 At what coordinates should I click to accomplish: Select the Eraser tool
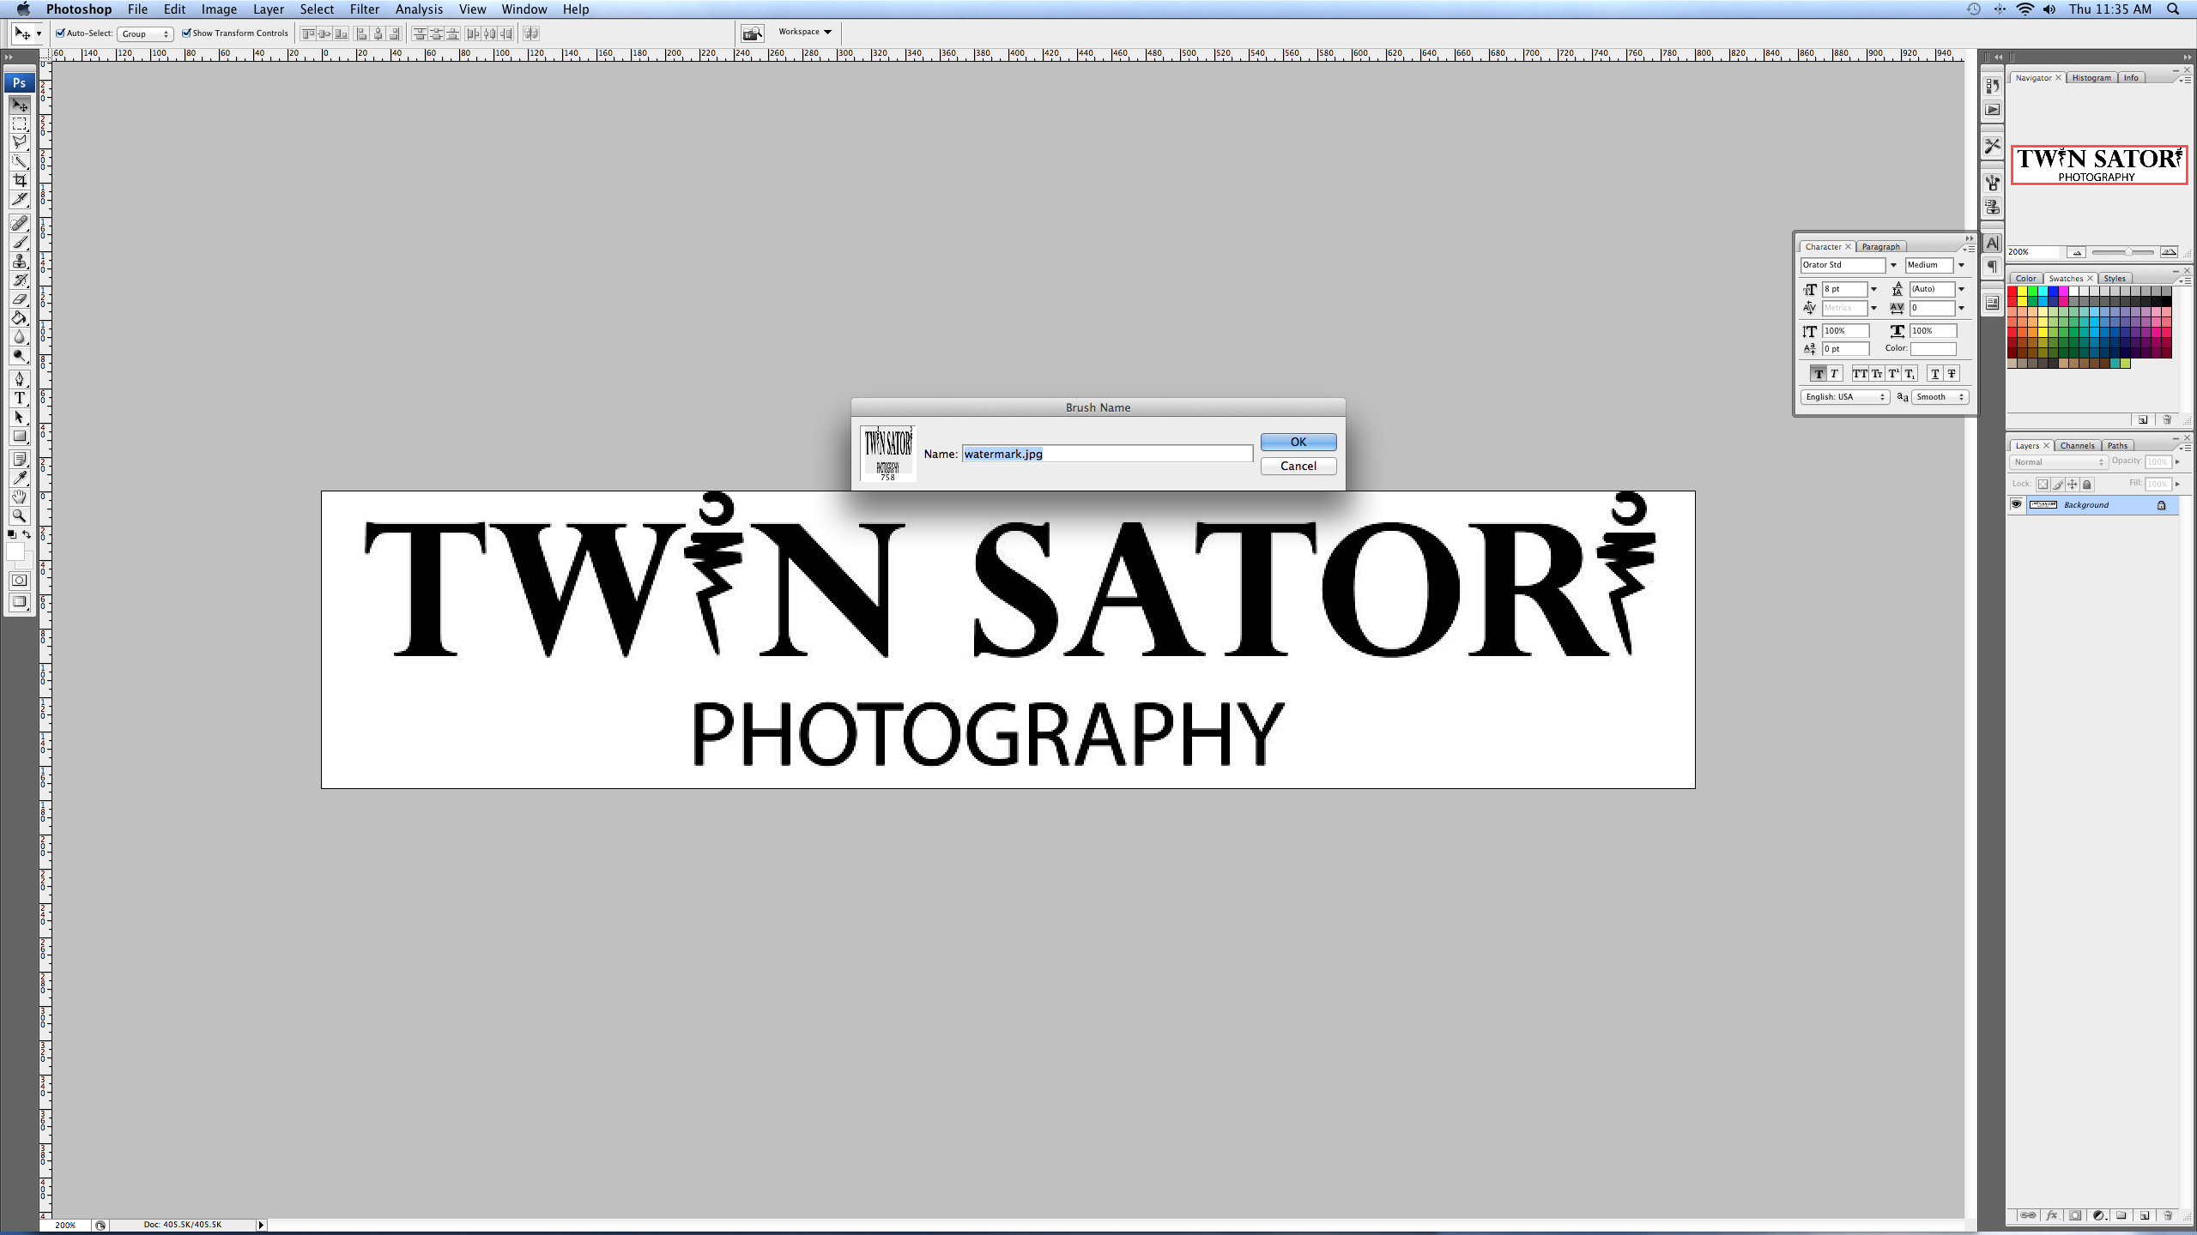tap(20, 298)
